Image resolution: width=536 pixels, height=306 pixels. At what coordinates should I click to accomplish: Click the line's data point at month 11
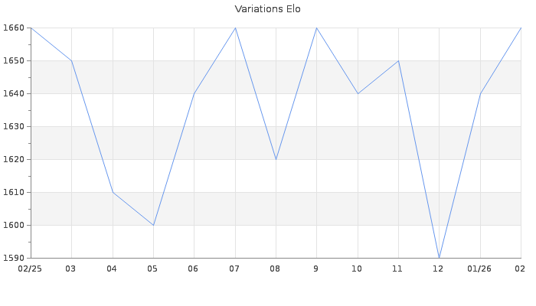398,60
